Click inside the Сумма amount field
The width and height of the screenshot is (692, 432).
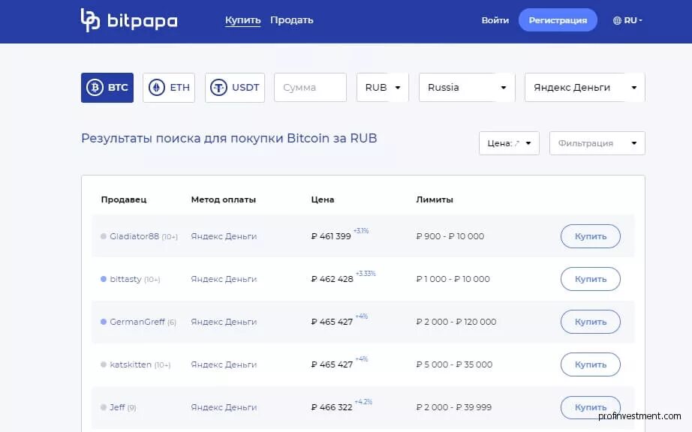pos(310,88)
